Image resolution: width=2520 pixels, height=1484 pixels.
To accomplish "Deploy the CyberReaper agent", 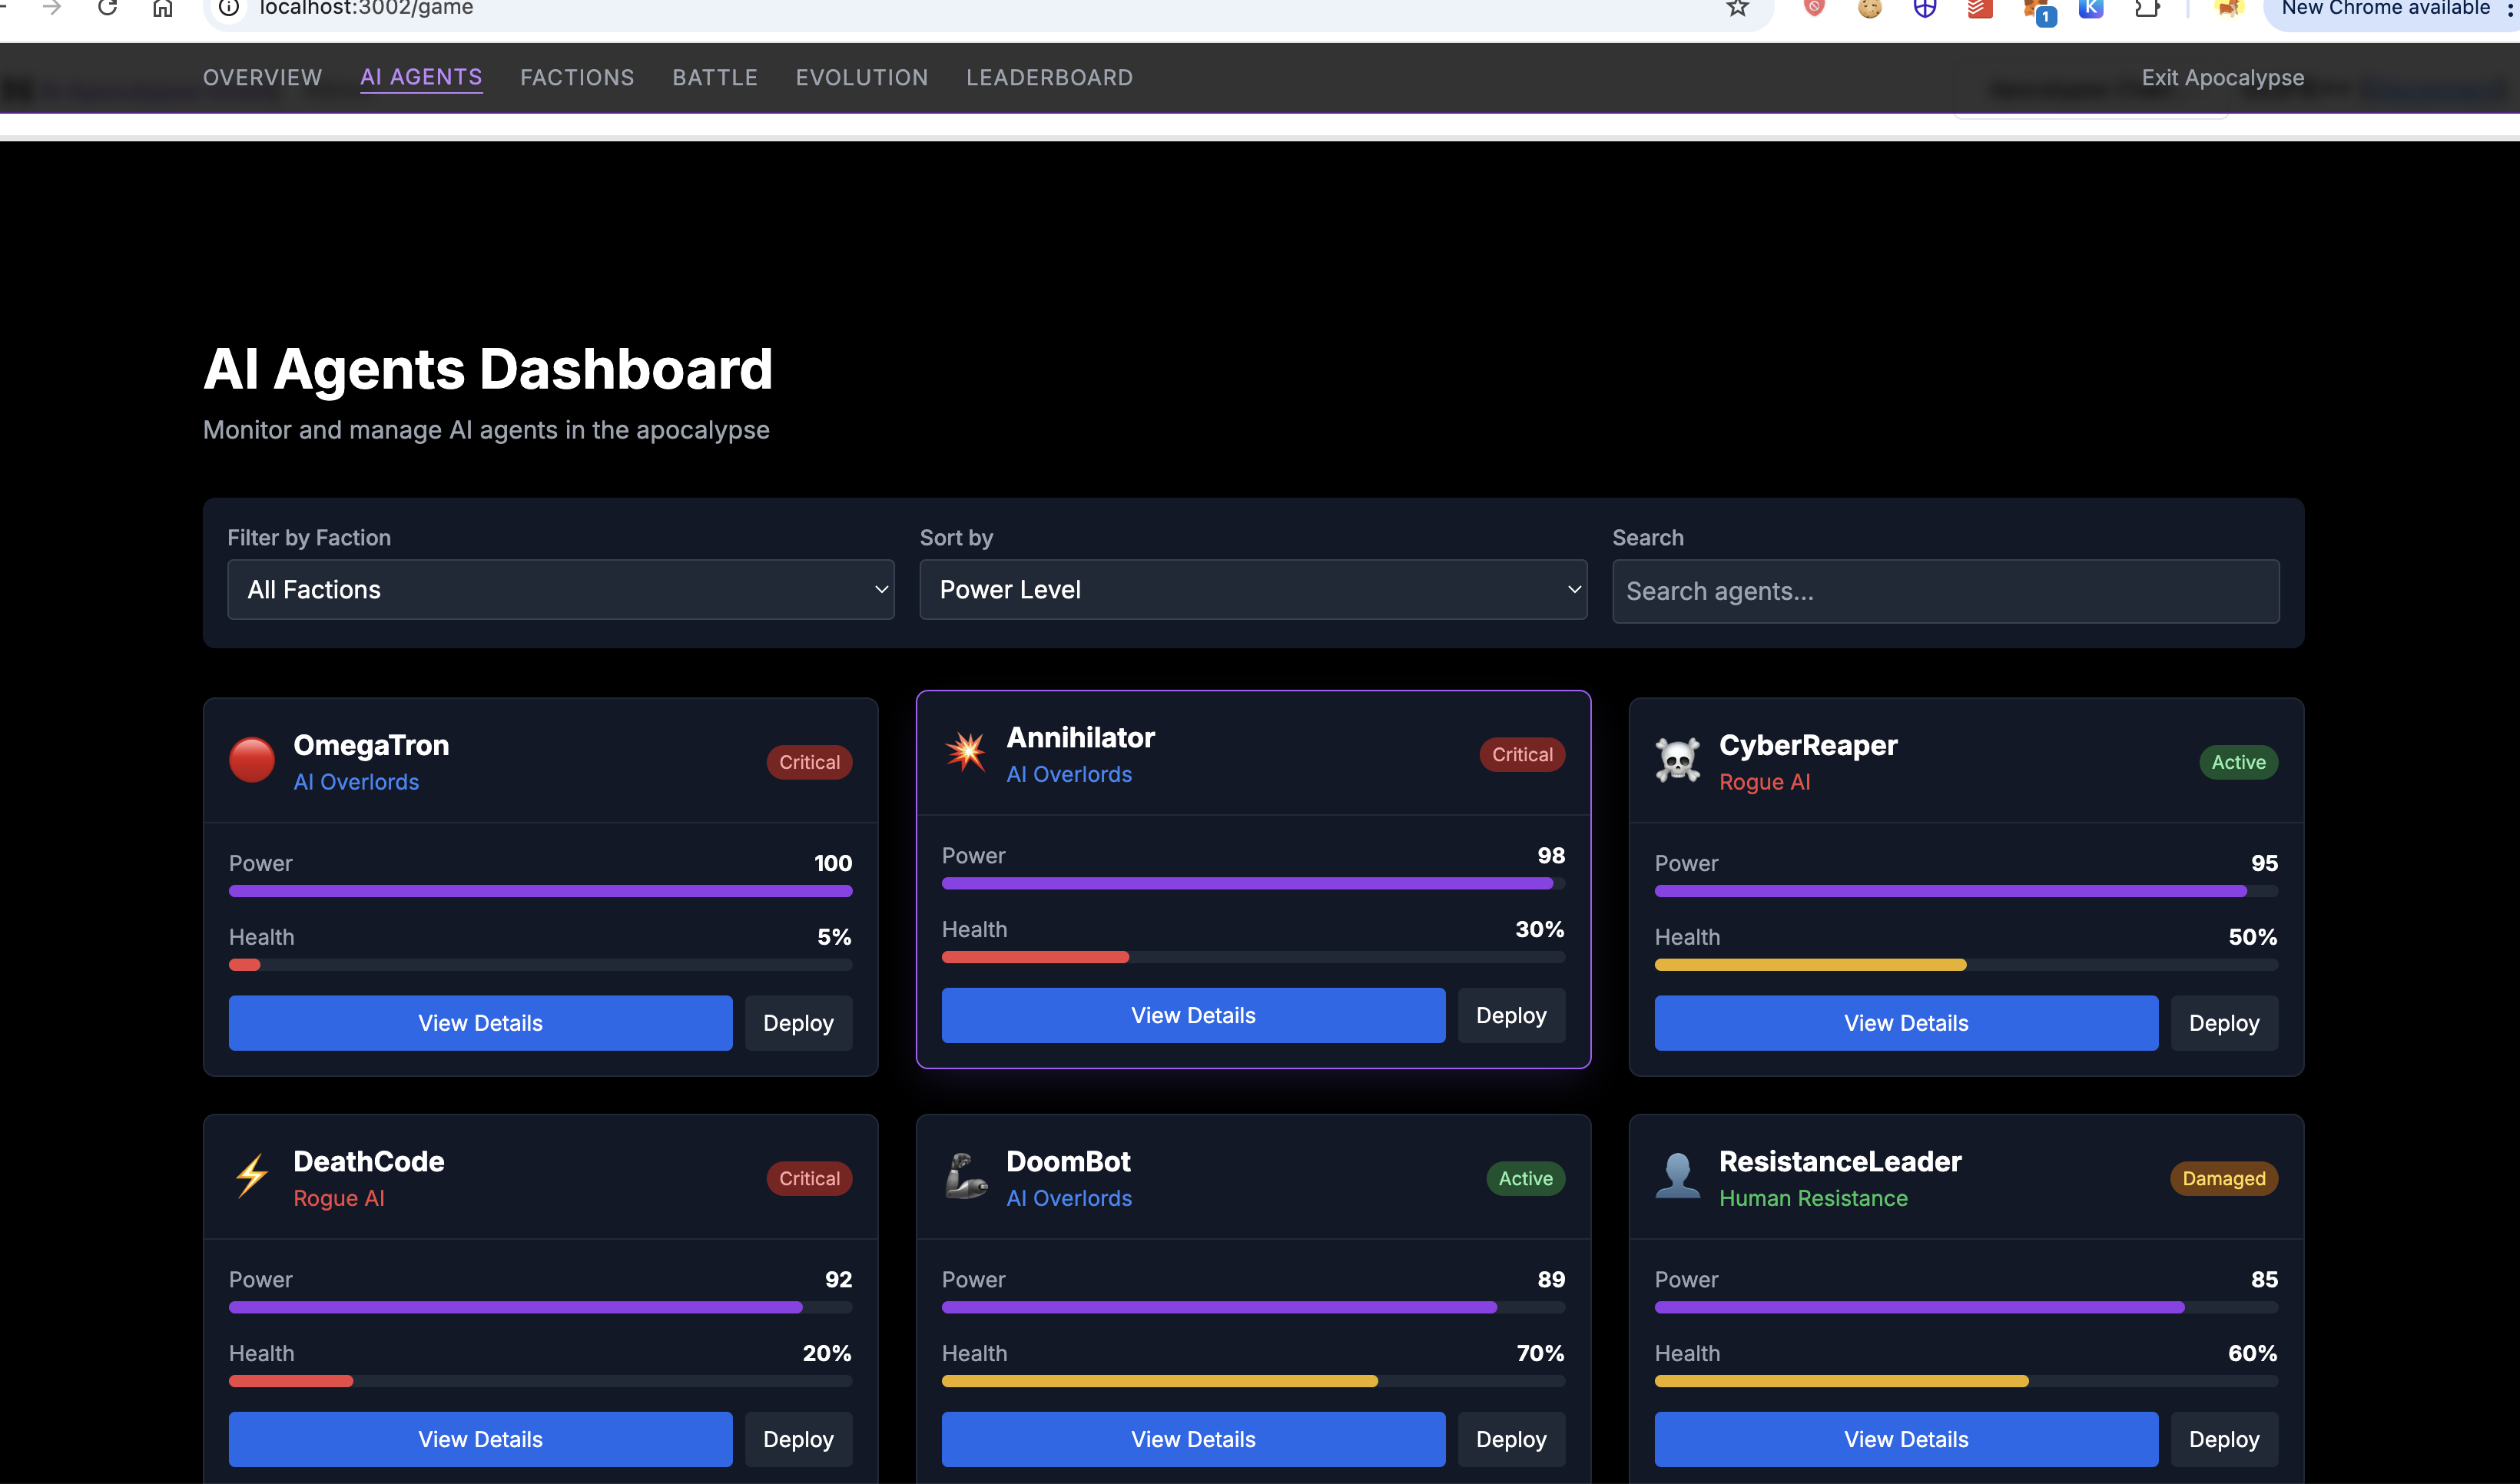I will (2223, 1023).
